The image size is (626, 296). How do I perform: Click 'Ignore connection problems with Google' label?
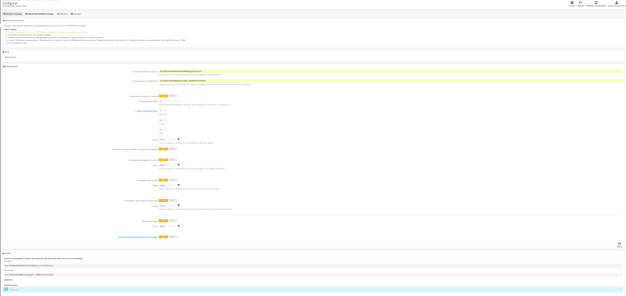pyautogui.click(x=138, y=237)
